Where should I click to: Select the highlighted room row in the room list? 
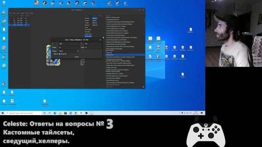point(19,25)
